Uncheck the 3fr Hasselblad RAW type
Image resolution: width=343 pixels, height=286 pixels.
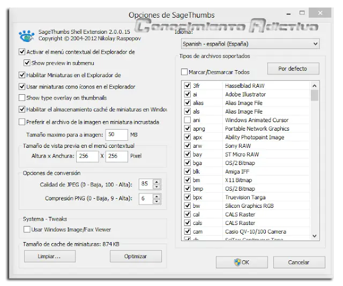click(x=187, y=85)
